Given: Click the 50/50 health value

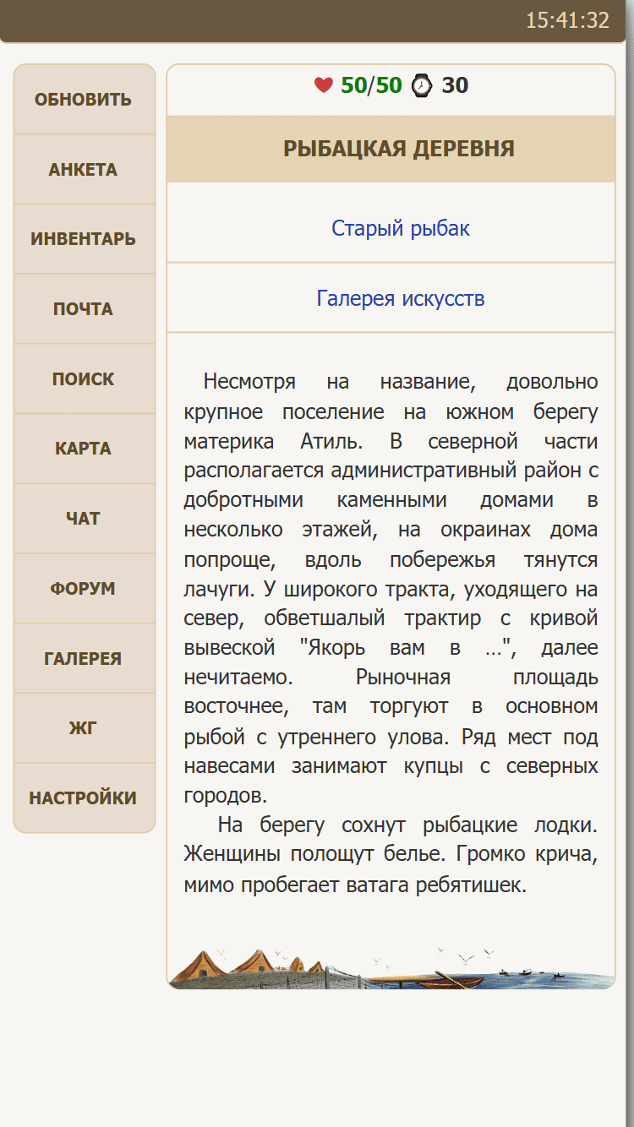Looking at the screenshot, I should click(x=371, y=85).
